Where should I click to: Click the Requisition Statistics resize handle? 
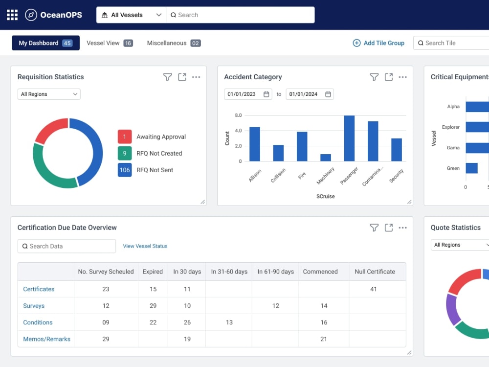203,202
